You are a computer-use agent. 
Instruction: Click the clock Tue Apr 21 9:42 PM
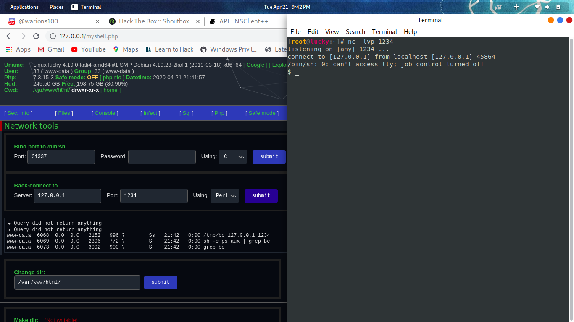click(x=287, y=7)
